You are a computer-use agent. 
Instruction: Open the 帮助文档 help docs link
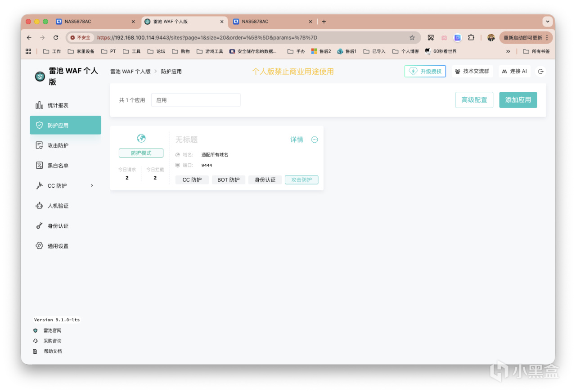click(52, 351)
